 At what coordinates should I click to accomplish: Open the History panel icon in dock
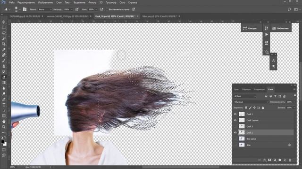click(266, 28)
